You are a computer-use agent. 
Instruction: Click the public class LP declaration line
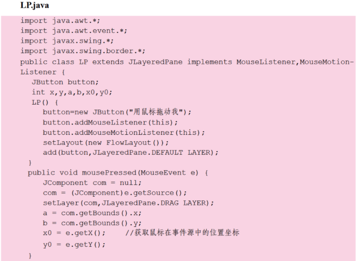point(187,62)
